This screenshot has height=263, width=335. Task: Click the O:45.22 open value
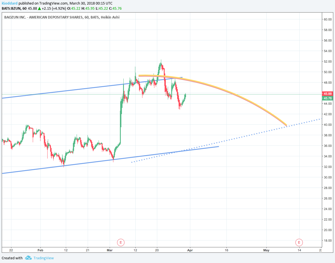pos(73,8)
